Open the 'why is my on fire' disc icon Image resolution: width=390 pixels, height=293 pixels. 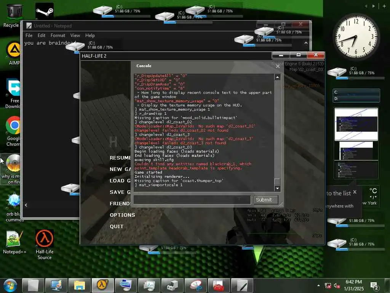(x=11, y=169)
